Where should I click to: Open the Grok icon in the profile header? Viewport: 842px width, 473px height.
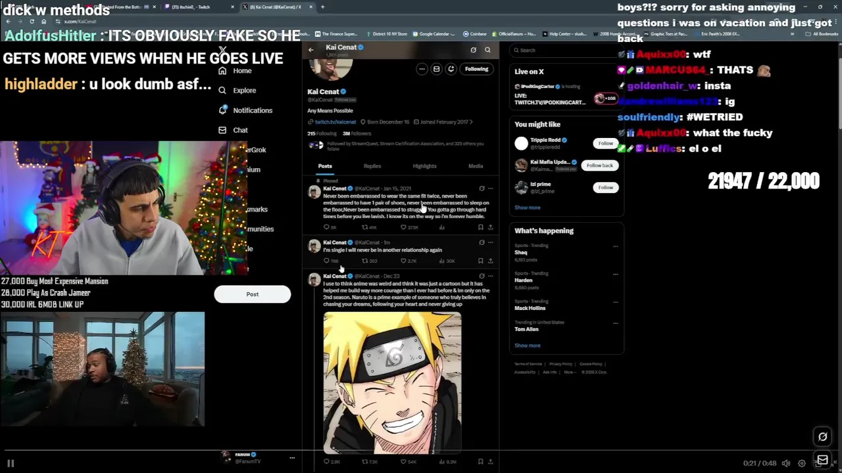(473, 50)
